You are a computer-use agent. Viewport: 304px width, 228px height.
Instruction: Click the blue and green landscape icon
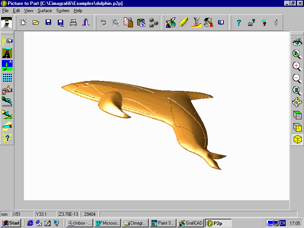[x=7, y=65]
